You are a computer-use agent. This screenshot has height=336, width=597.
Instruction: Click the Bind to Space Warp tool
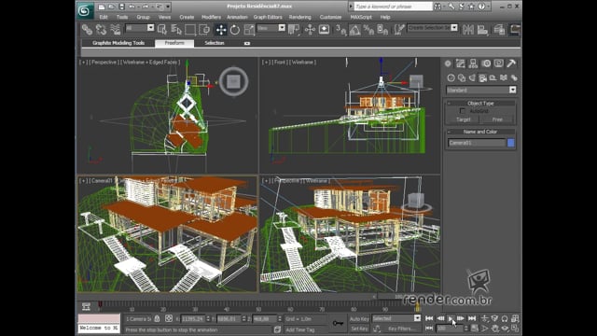115,29
